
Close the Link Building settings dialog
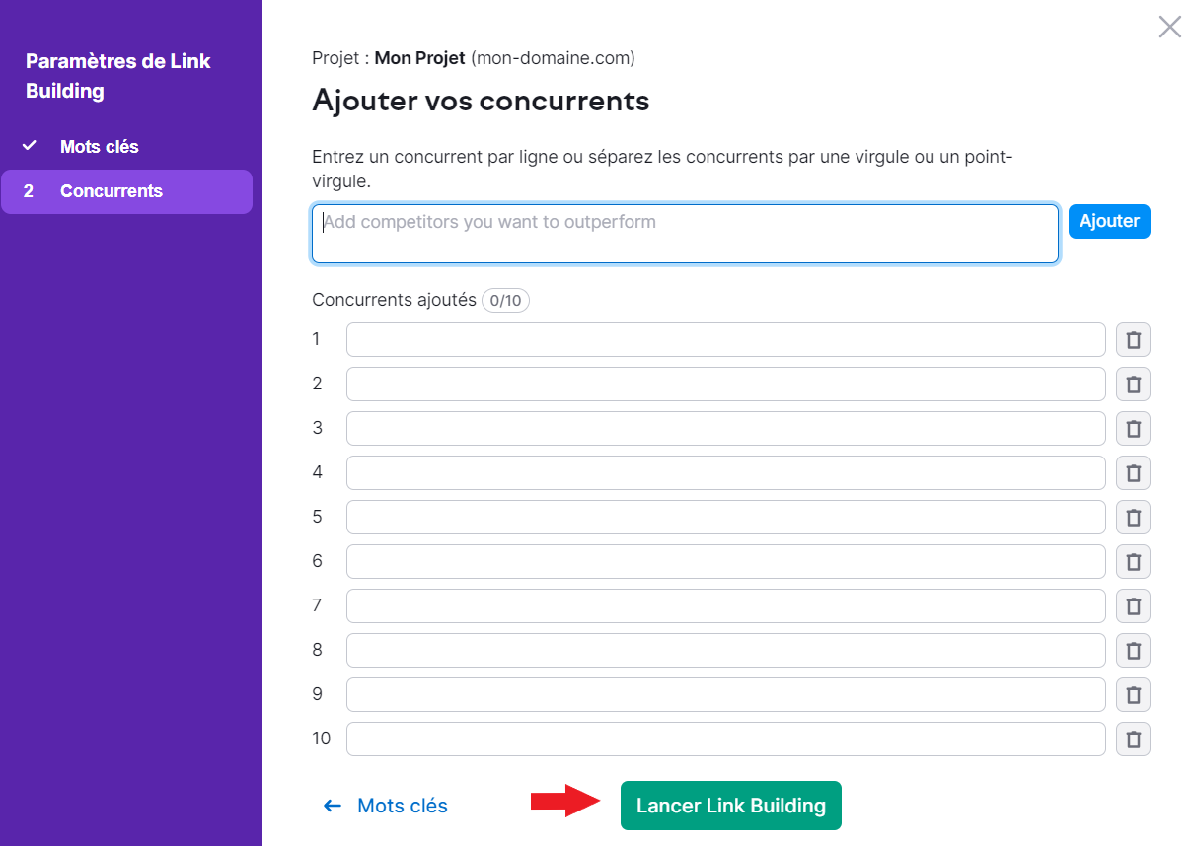(1169, 27)
